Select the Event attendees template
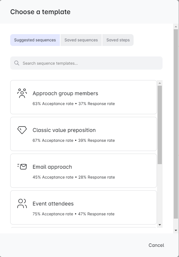The height and width of the screenshot is (257, 179). click(x=84, y=207)
